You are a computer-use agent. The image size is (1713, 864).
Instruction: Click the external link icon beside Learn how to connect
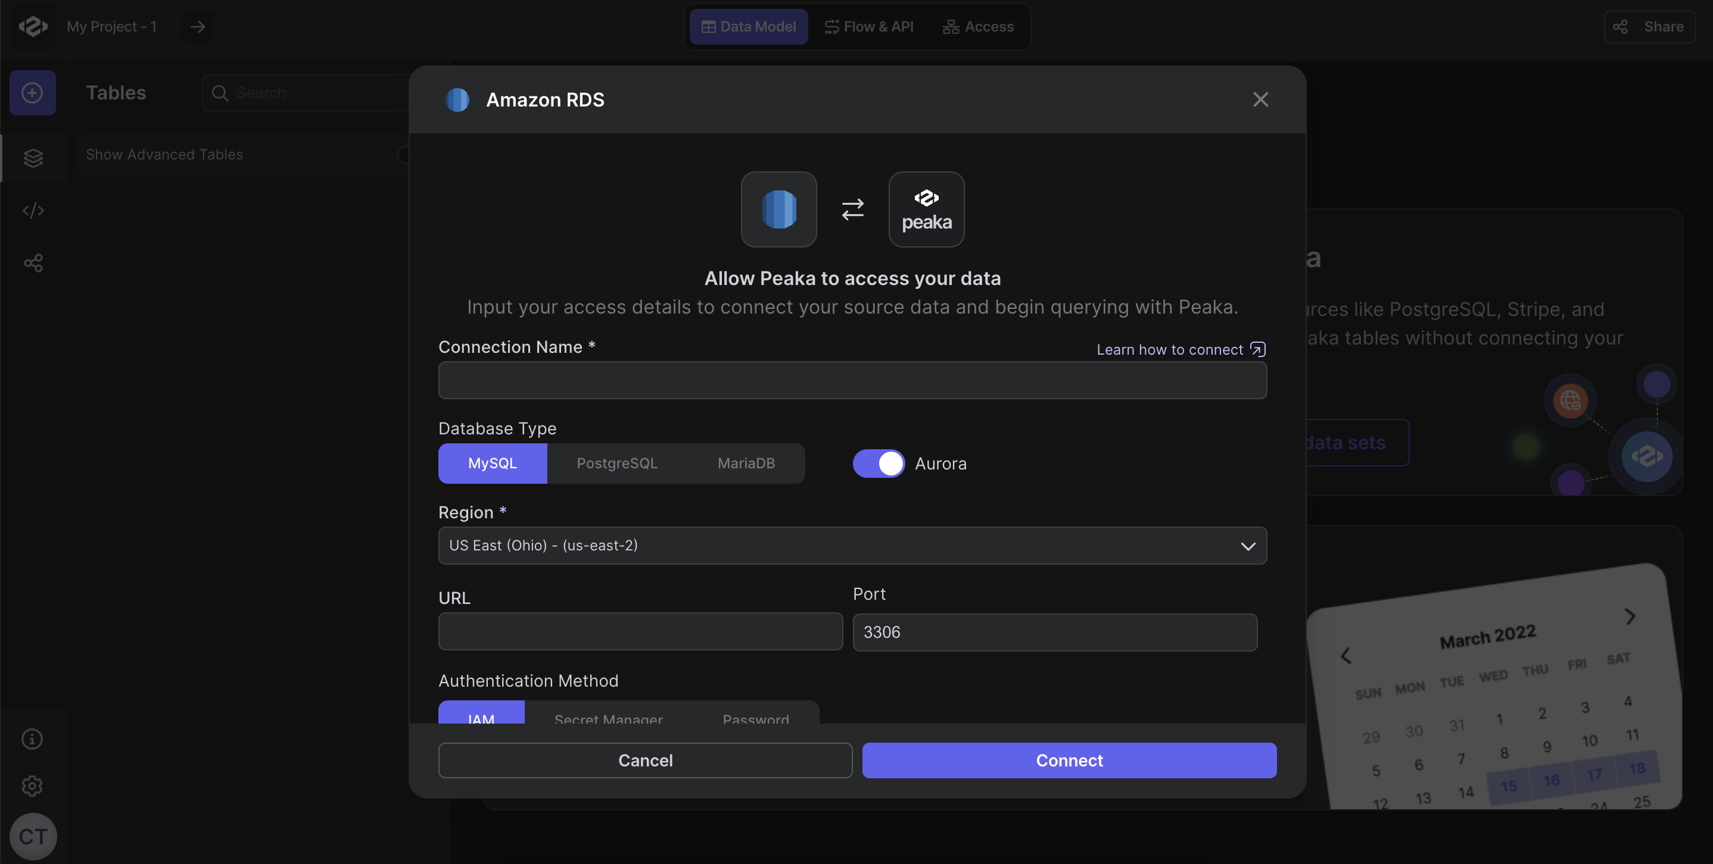point(1257,349)
